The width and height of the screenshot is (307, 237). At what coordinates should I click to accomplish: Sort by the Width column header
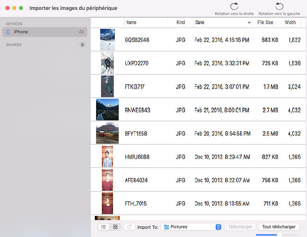coord(290,22)
